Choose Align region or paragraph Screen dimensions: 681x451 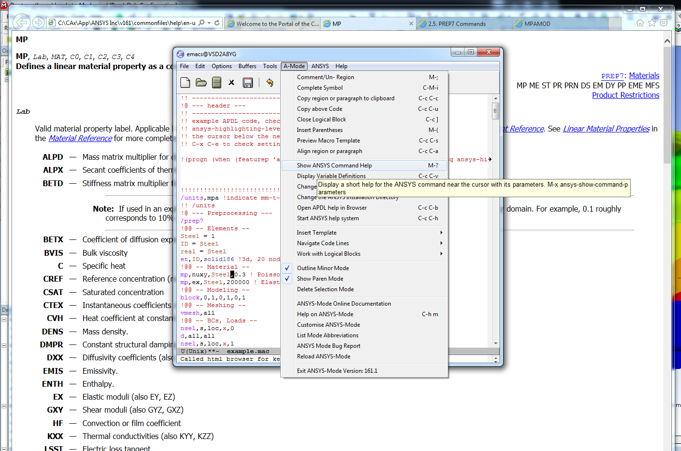pos(365,151)
